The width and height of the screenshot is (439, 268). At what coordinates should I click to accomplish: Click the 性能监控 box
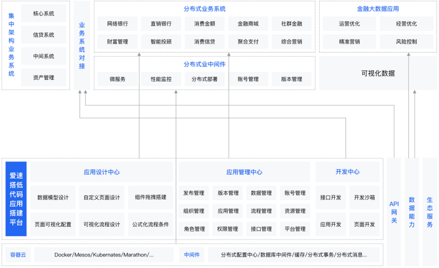pos(161,79)
